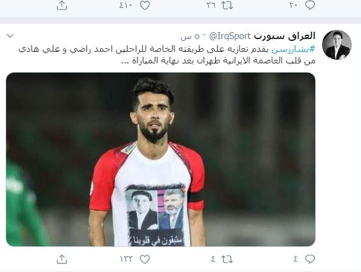Click the ٤١٠ like count
Image resolution: width=361 pixels, height=272 pixels.
(126, 5)
